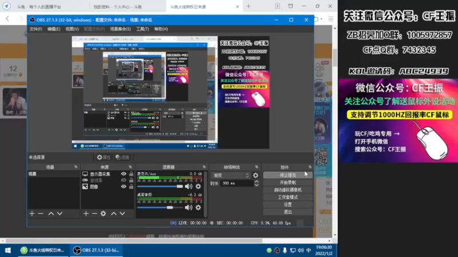Open 麦克风/Aux audio settings gear
Image resolution: width=458 pixels, height=257 pixels.
tap(198, 186)
